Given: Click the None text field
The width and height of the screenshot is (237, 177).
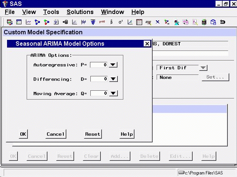Looking at the screenshot, I should click(178, 77).
